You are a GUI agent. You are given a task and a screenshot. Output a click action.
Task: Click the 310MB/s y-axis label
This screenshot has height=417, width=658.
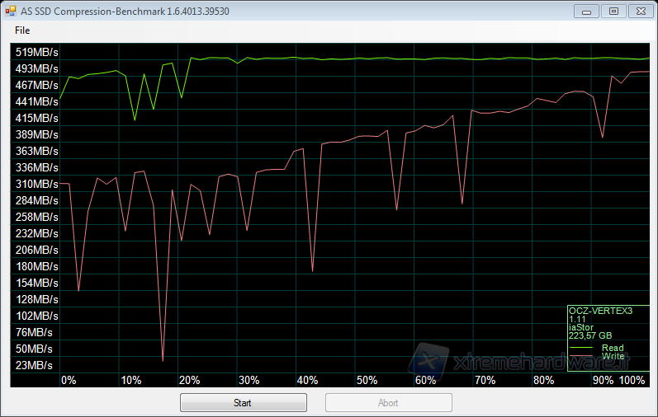pos(37,184)
